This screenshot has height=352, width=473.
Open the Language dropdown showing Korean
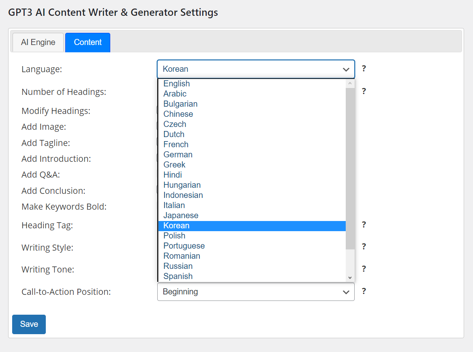[256, 69]
